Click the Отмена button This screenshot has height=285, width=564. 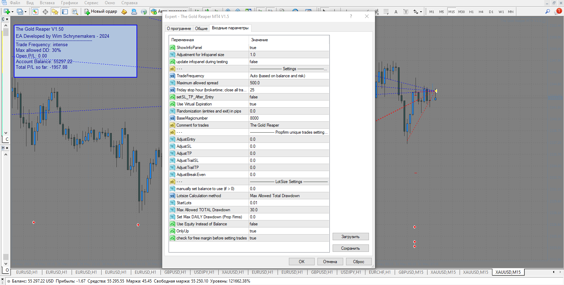[x=330, y=262]
